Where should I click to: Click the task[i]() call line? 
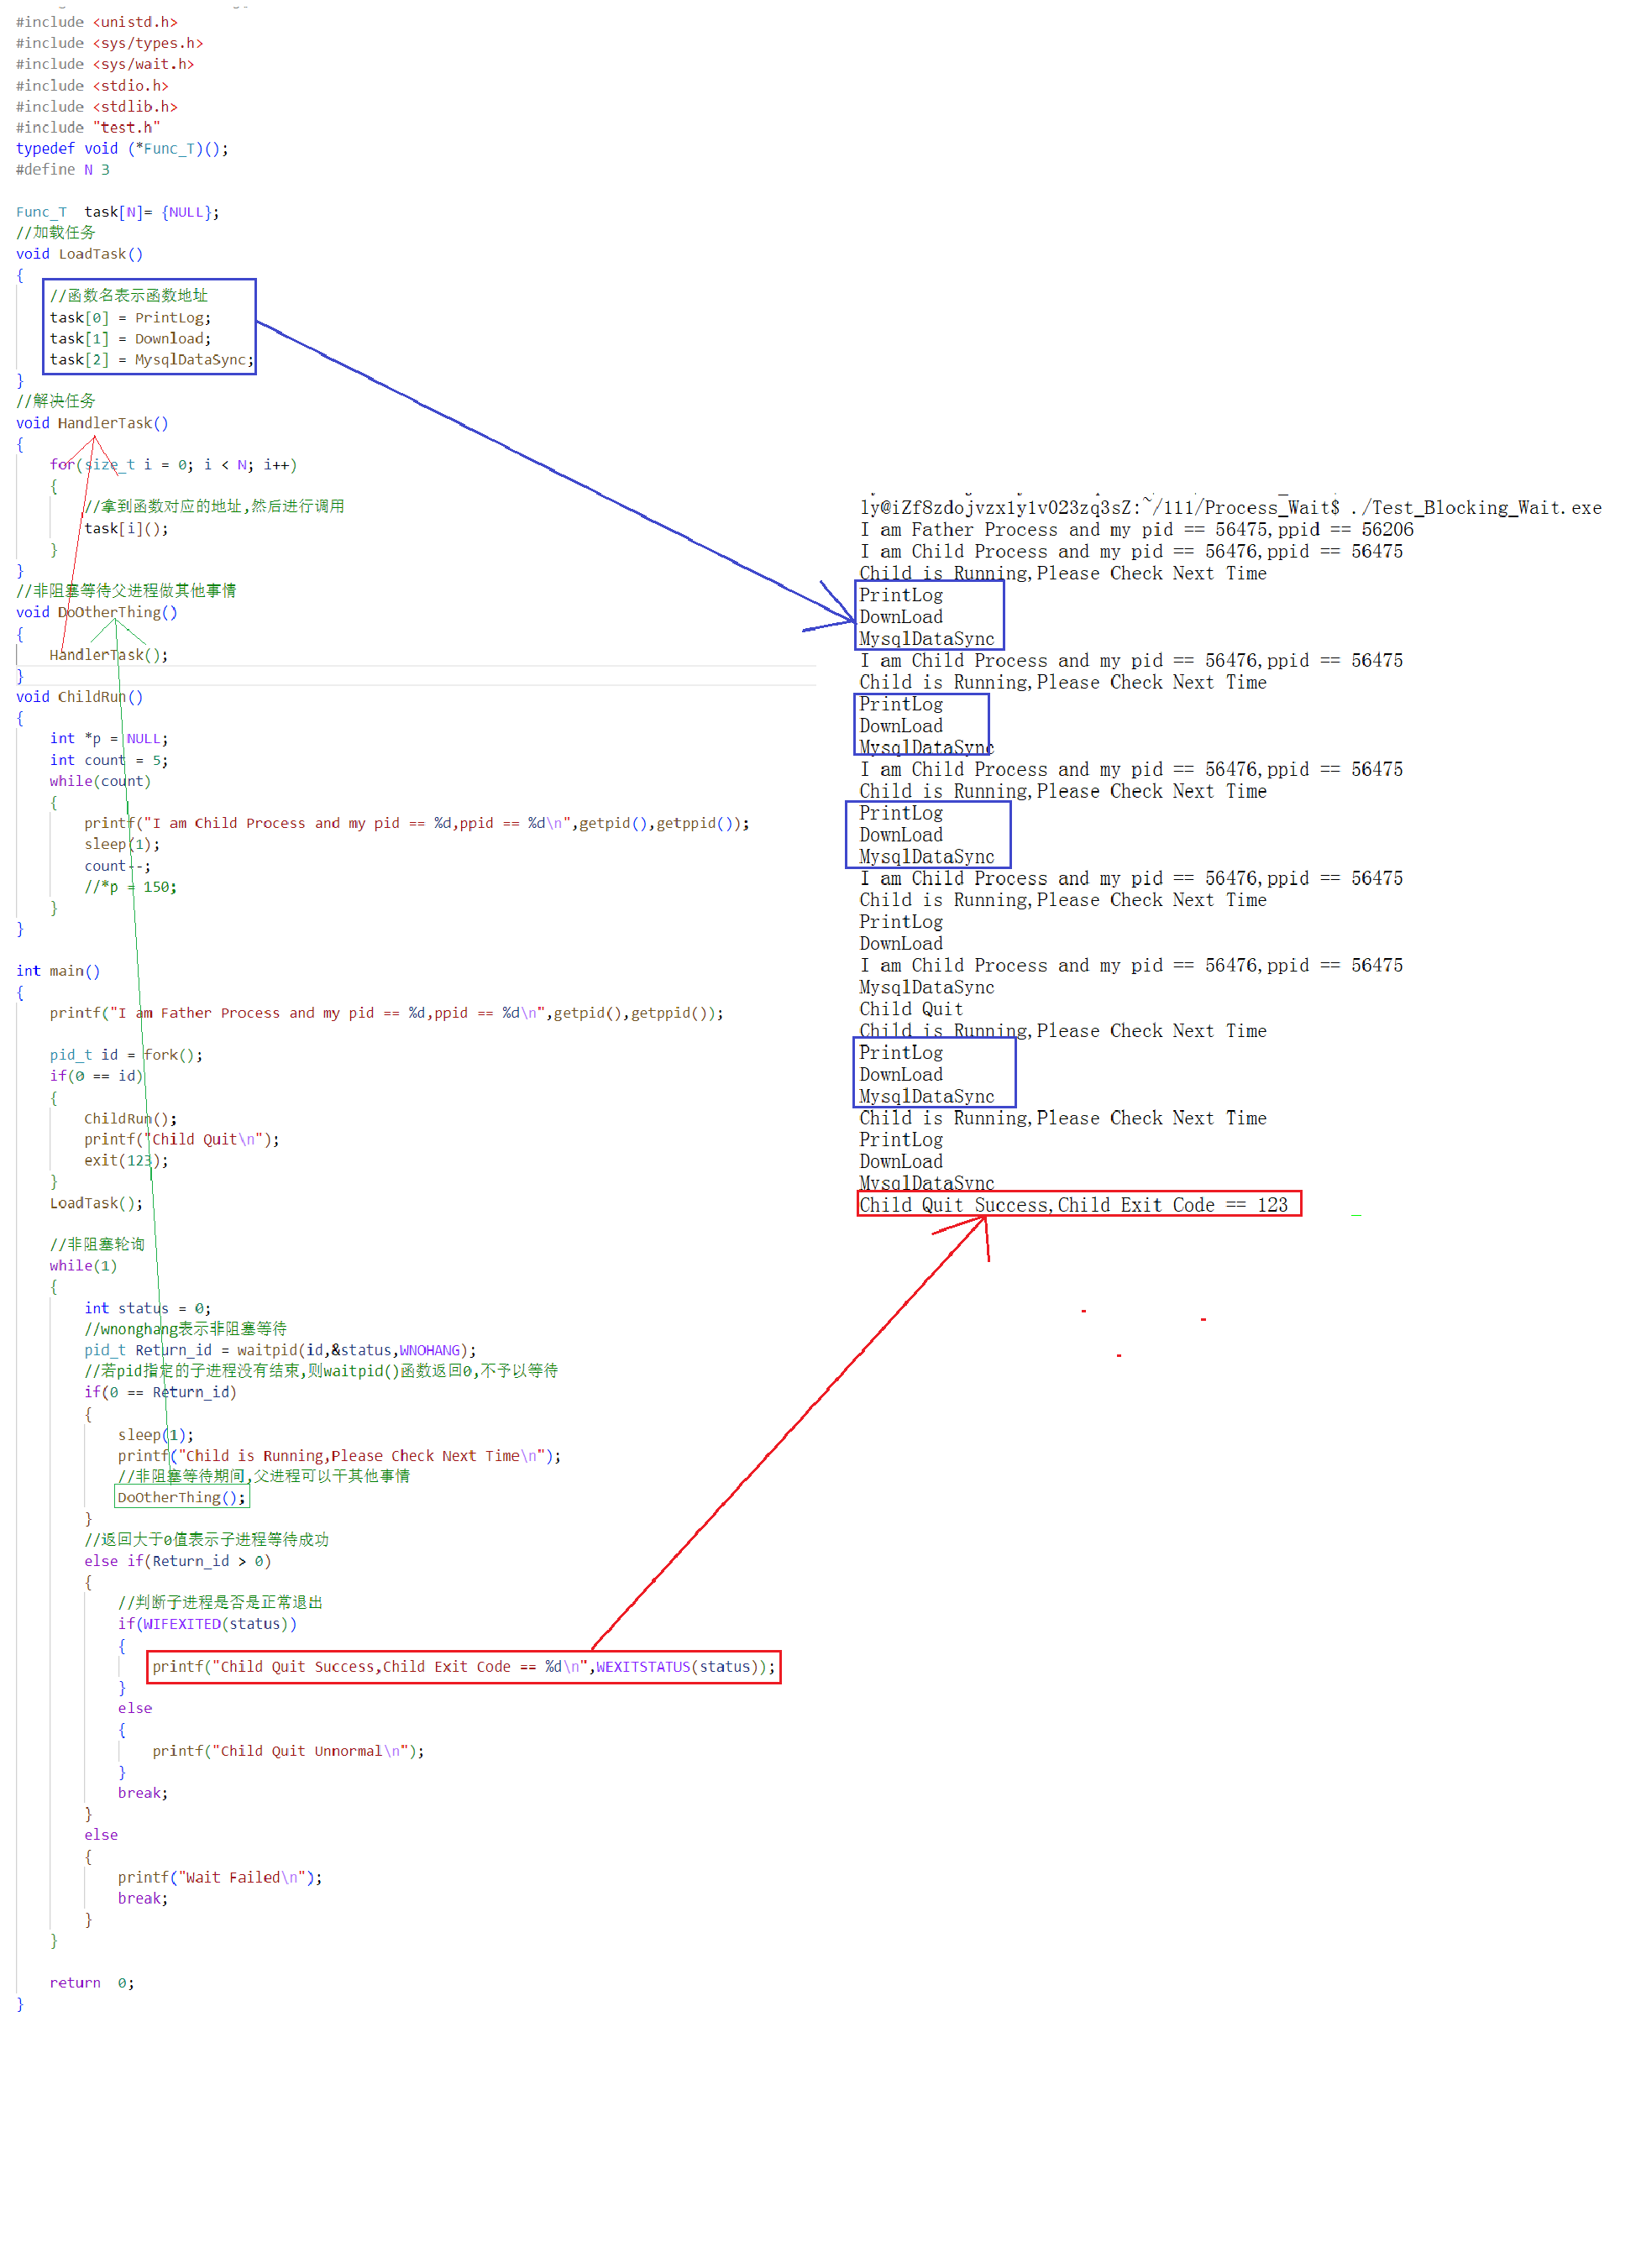(x=126, y=528)
